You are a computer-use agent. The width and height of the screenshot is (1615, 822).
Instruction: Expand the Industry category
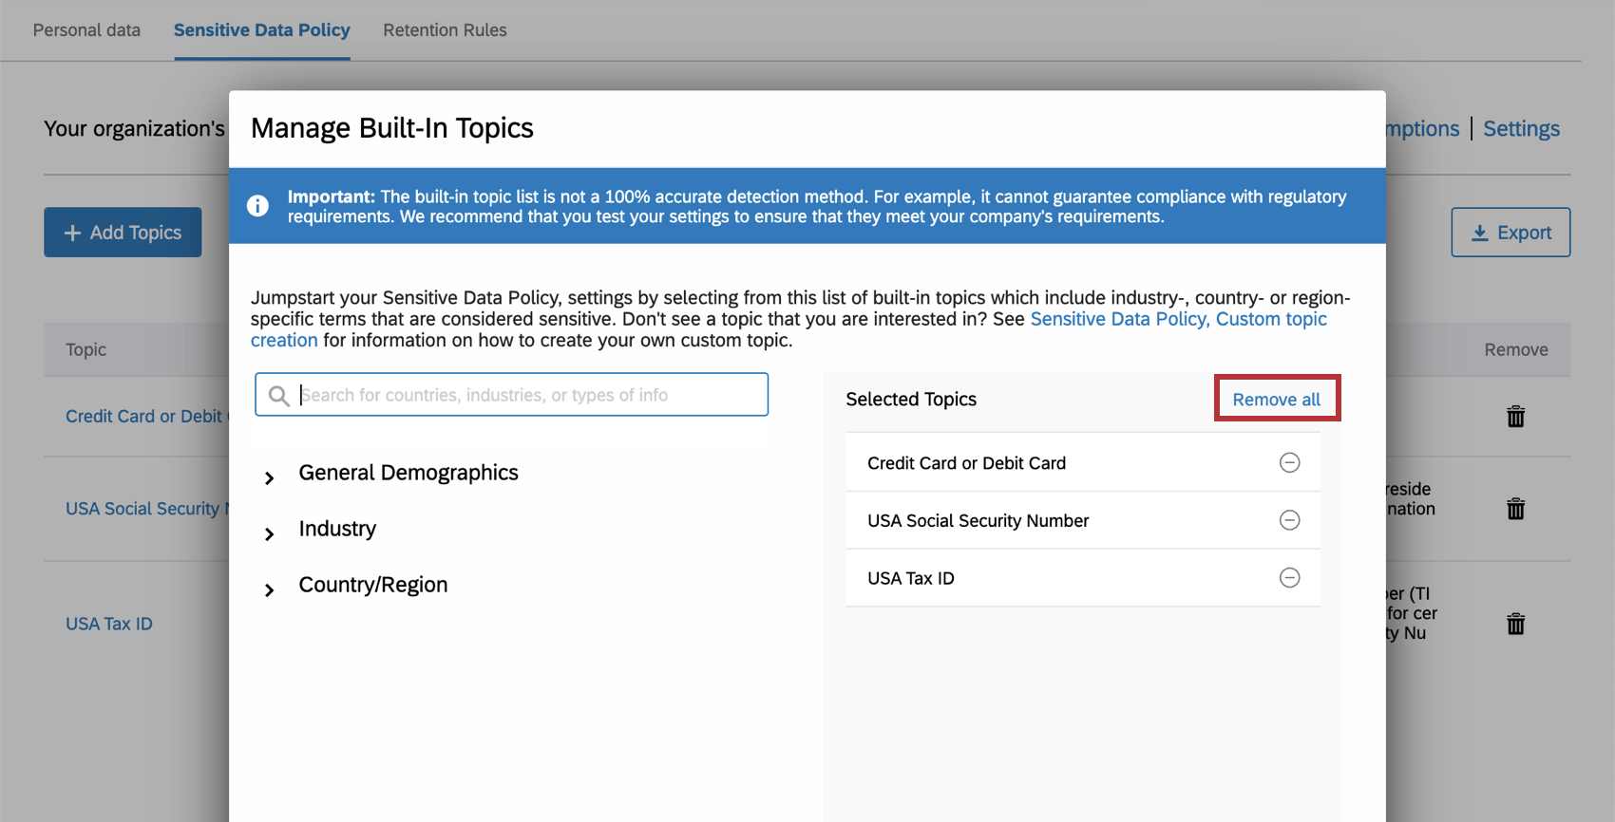269,533
